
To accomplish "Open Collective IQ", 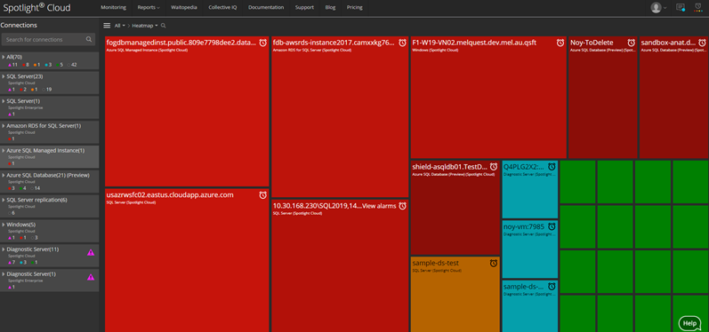I will point(223,8).
